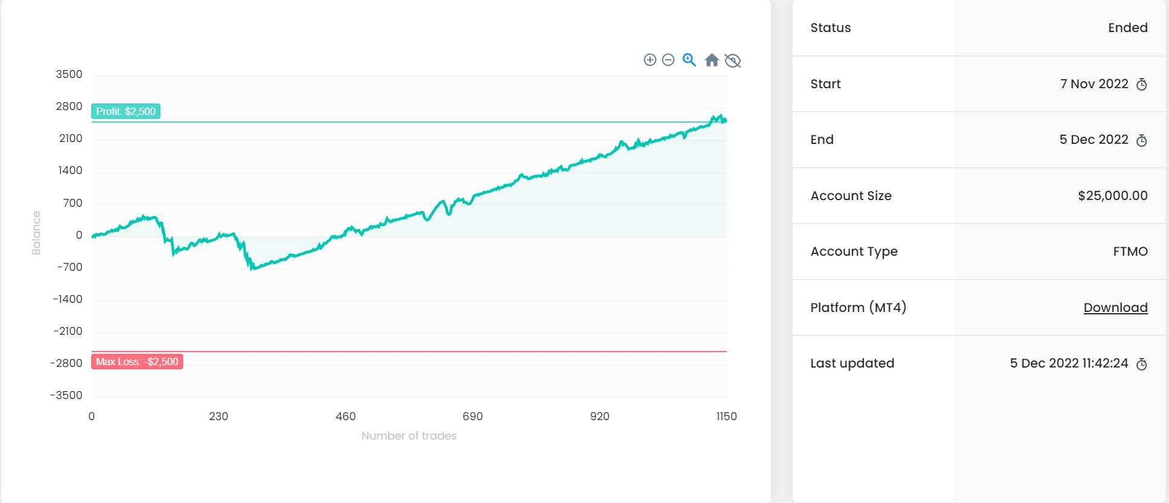Screen dimensions: 1169x503
Task: Toggle chart annotations with crossed-eye icon
Action: (732, 60)
